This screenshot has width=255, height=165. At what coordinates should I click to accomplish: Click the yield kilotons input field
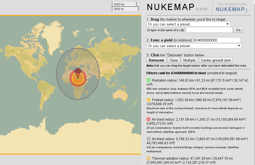[x=217, y=40]
